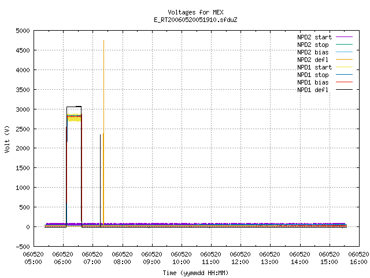This screenshot has width=370, height=278.
Task: Click the 060520 05:00 x-axis label
Action: pyautogui.click(x=34, y=258)
